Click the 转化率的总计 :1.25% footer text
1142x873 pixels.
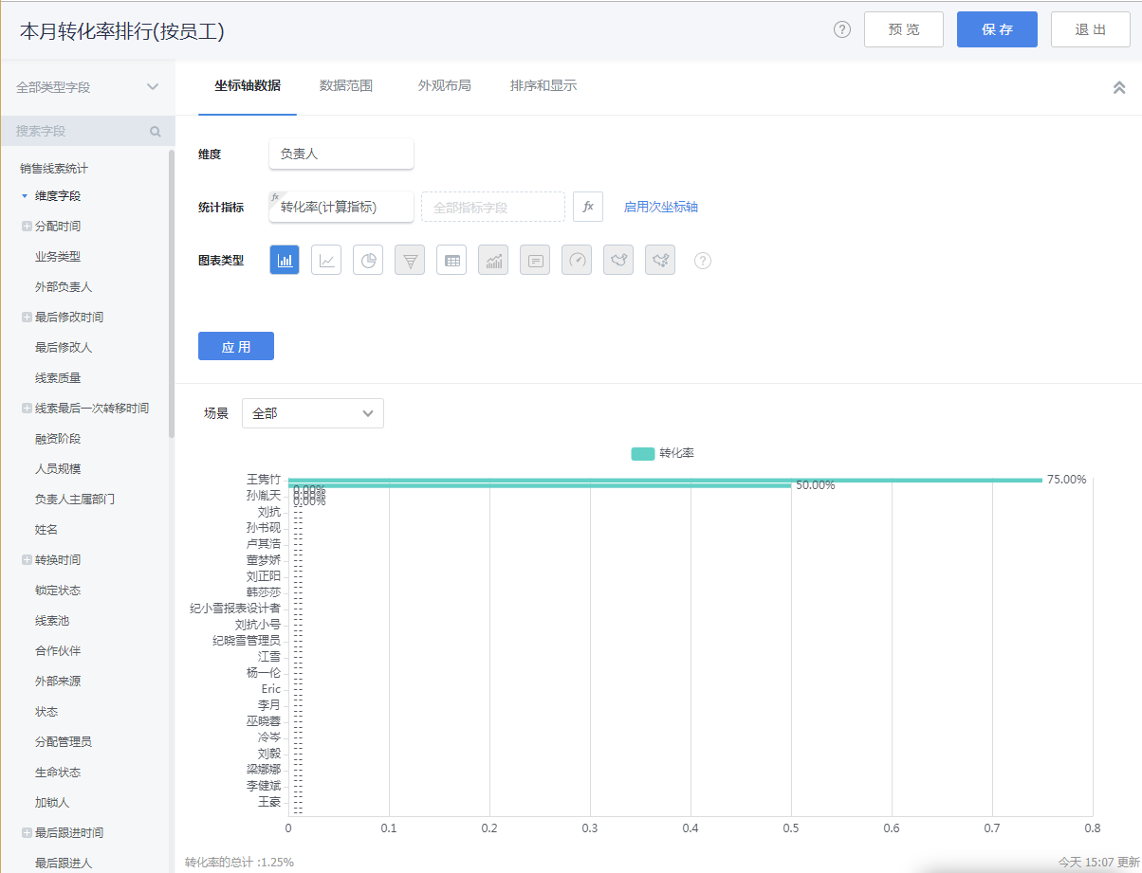pyautogui.click(x=239, y=863)
